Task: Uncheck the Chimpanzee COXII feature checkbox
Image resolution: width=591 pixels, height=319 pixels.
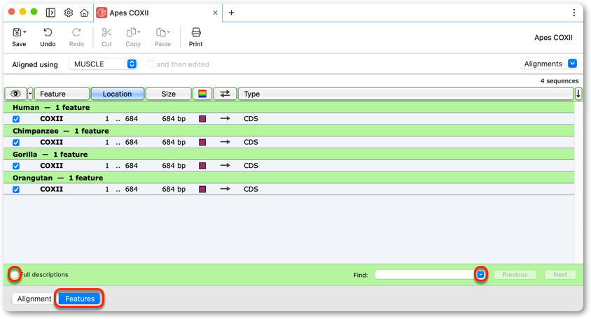Action: 16,143
